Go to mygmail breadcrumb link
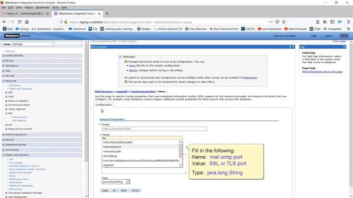Image resolution: width=353 pixels, height=198 pixels. coord(122,92)
